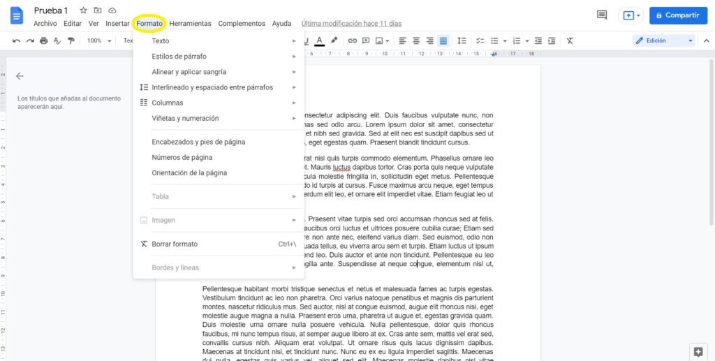Add a comment from toolbar icon
Viewport: 715px width, 361px height.
(366, 40)
